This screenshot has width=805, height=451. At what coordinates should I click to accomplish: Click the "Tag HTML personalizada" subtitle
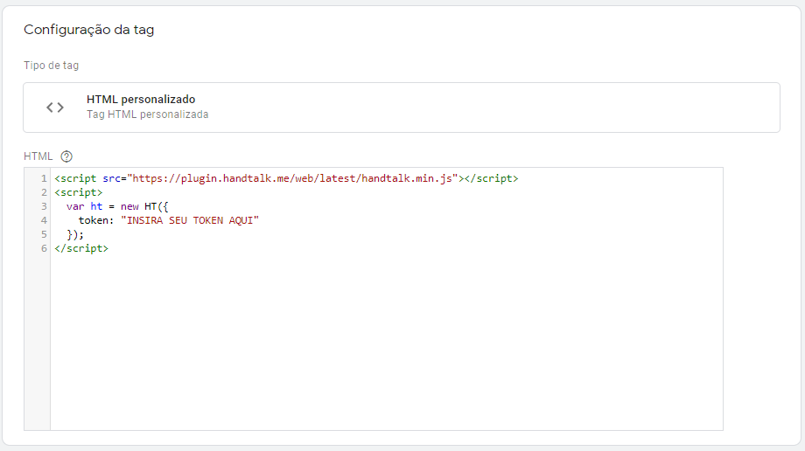pos(147,114)
